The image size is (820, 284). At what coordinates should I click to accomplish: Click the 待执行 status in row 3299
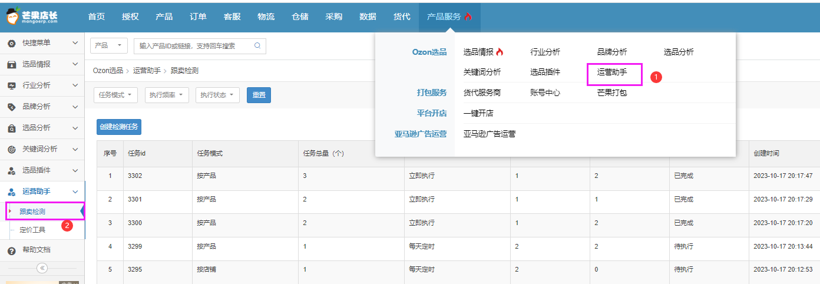click(x=684, y=246)
